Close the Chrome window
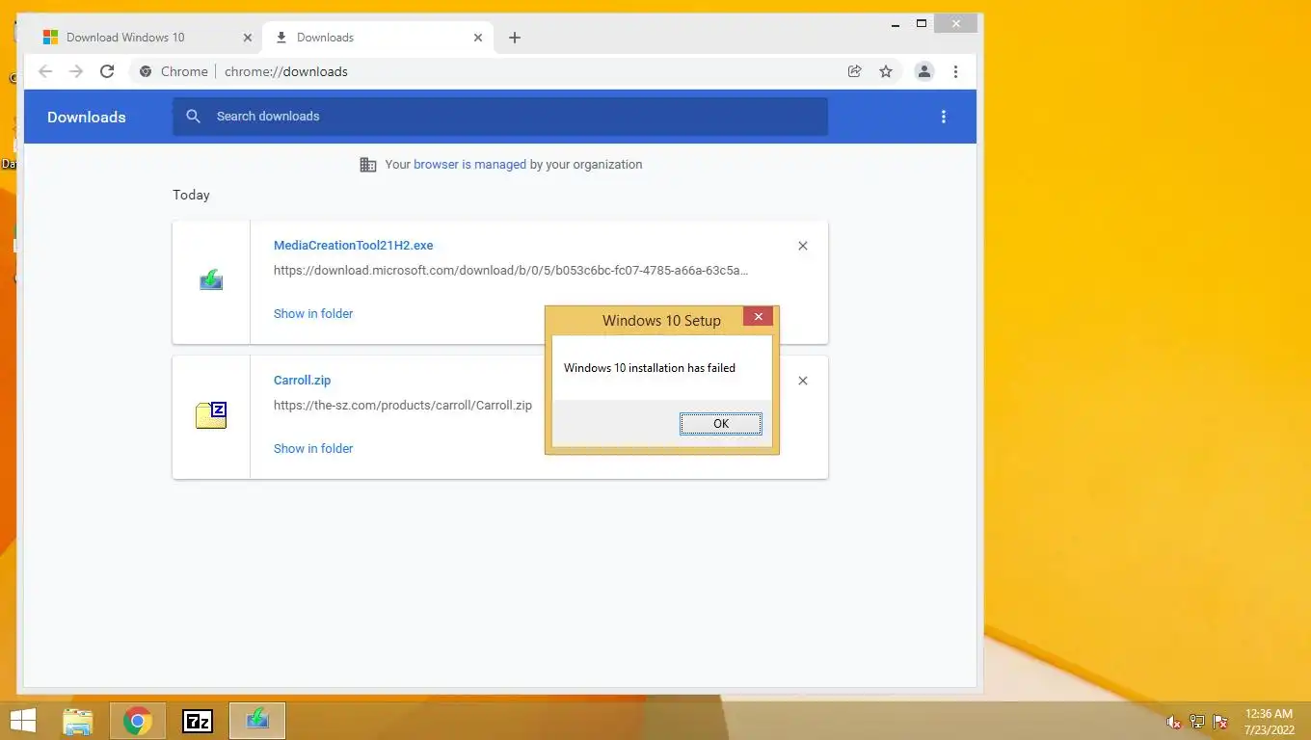Viewport: 1311px width, 740px height. point(956,23)
